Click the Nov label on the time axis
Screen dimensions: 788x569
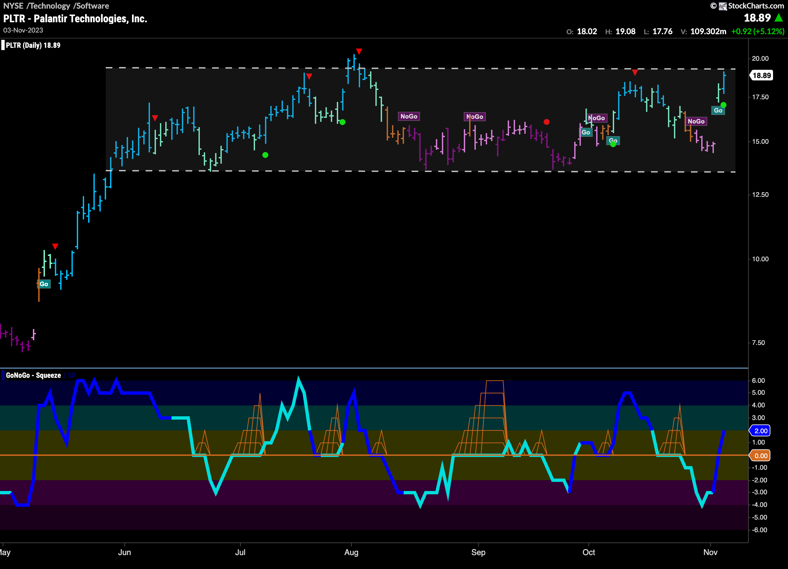pyautogui.click(x=710, y=552)
